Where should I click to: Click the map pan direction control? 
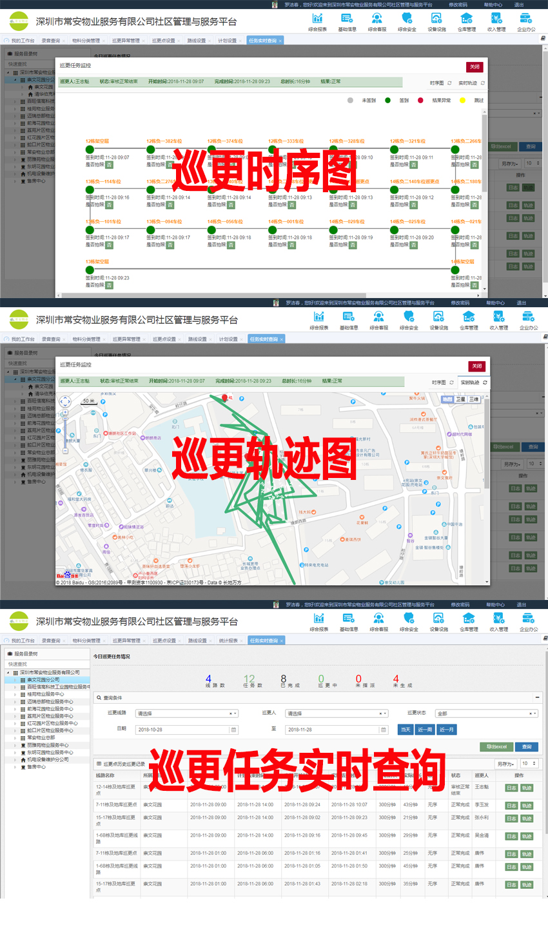coord(65,402)
